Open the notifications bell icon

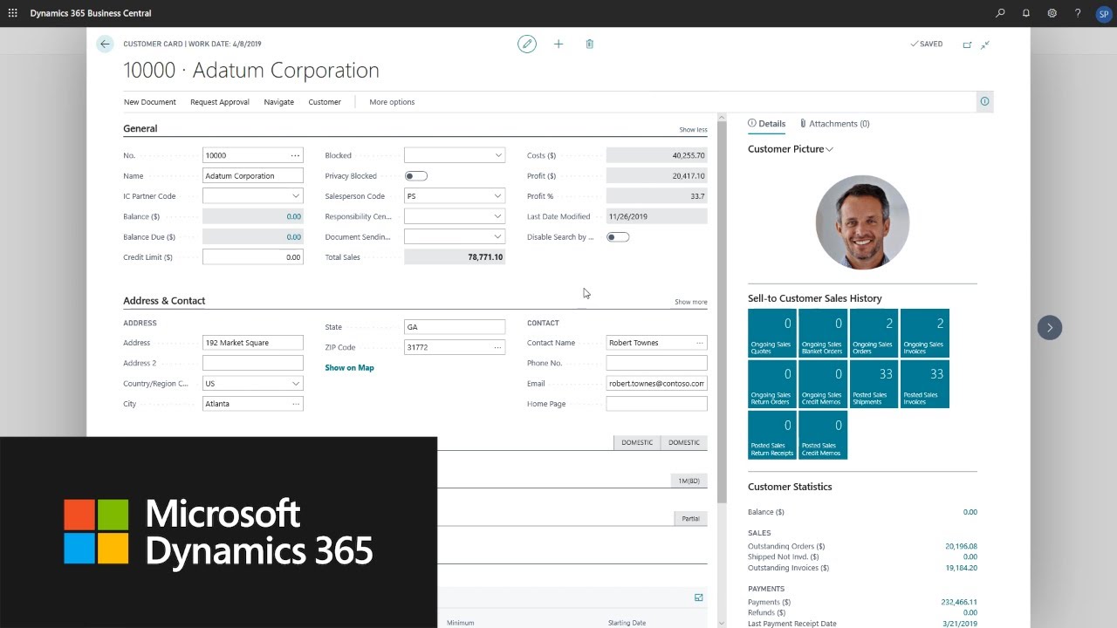(1026, 13)
